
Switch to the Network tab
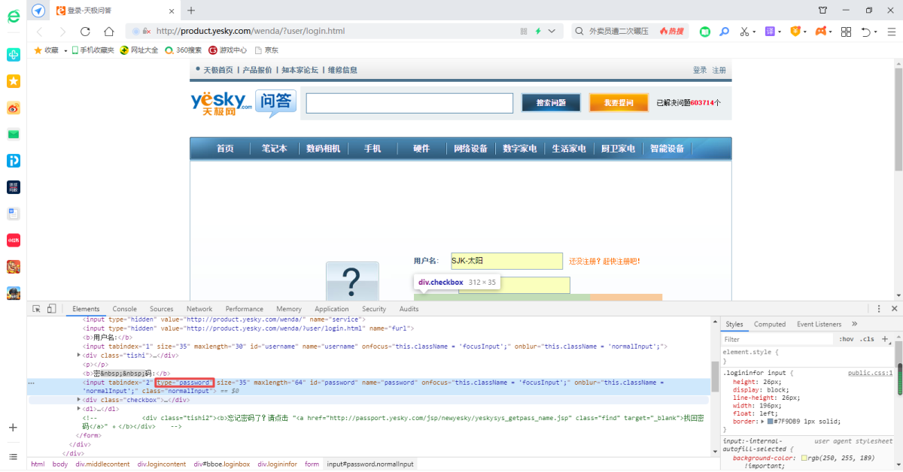pyautogui.click(x=199, y=309)
